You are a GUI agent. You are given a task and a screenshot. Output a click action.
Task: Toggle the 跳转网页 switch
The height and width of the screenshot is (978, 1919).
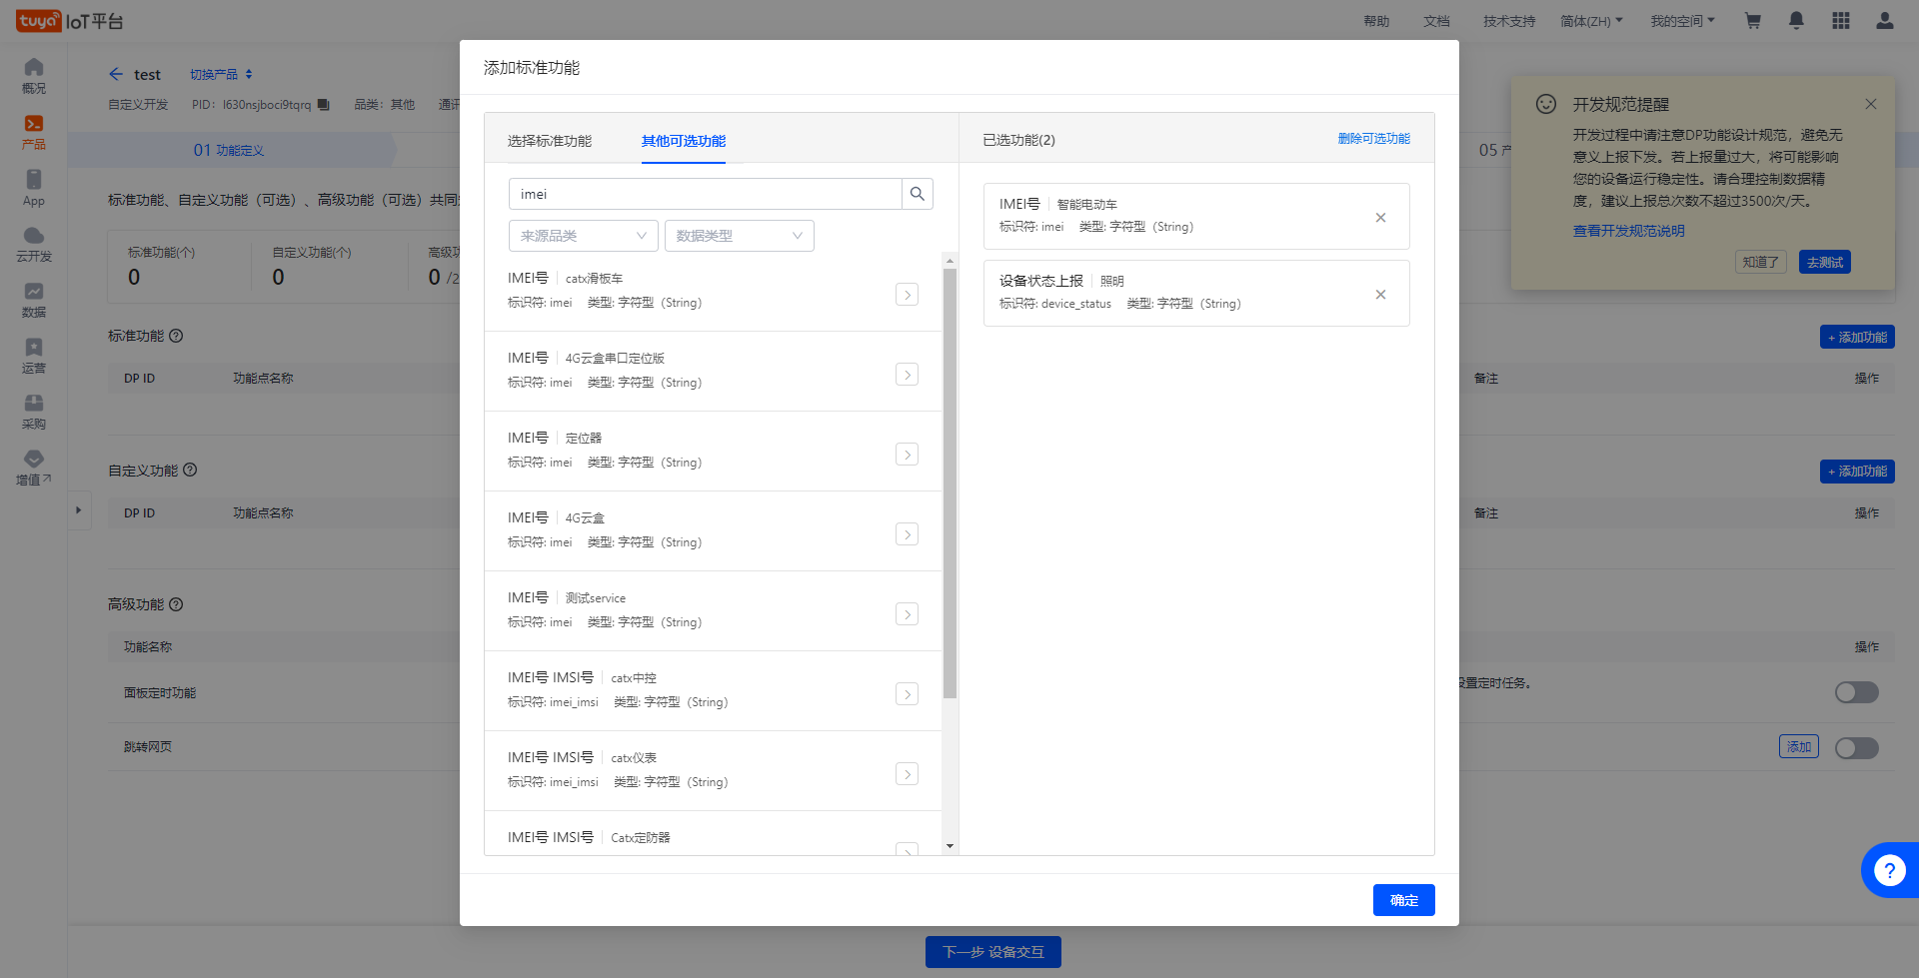1856,748
